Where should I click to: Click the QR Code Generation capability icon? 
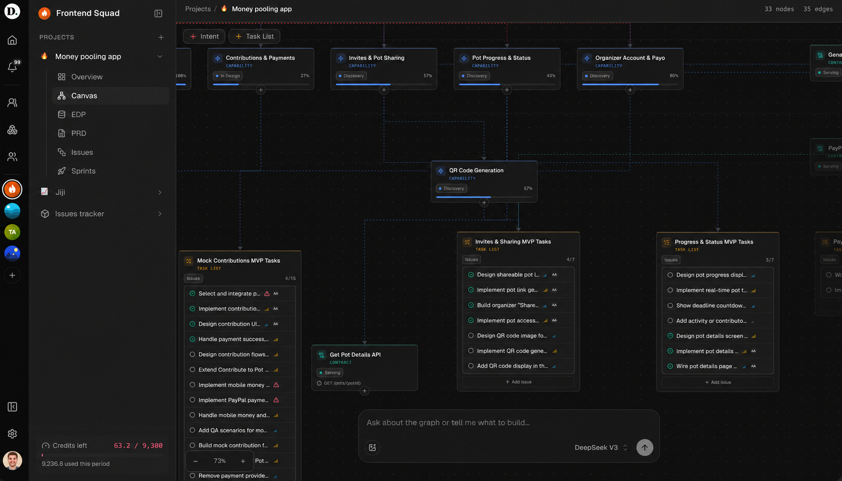pos(441,171)
